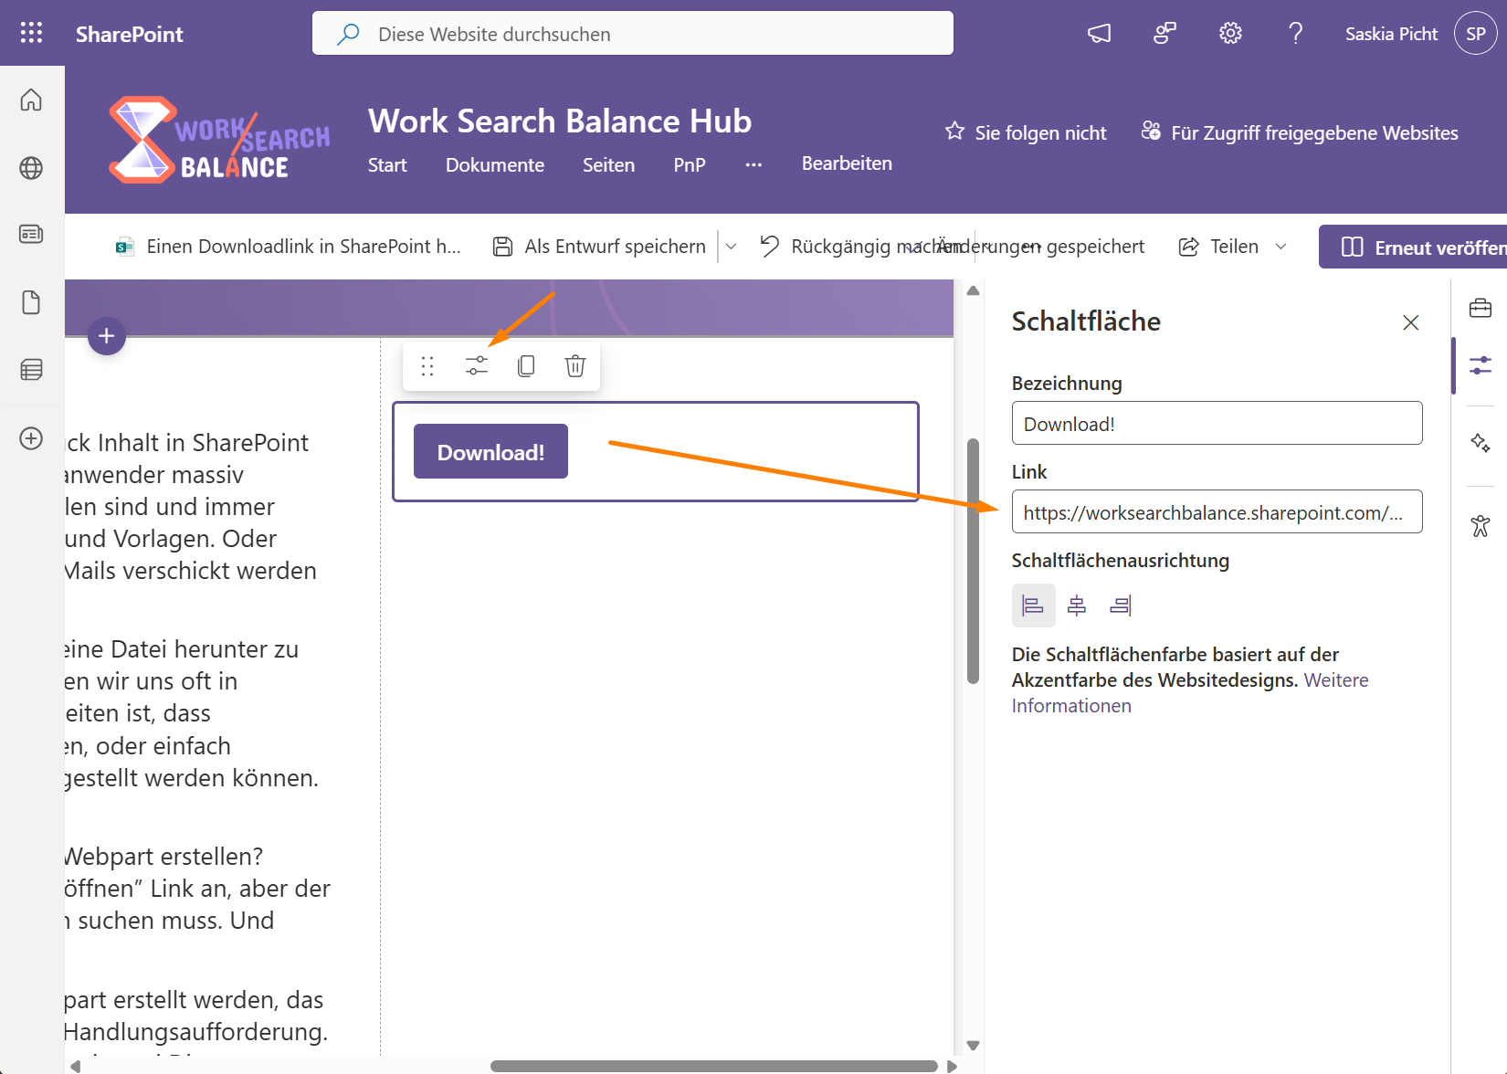The image size is (1507, 1074).
Task: Open the toolbox icon in right rail
Action: coord(1481,308)
